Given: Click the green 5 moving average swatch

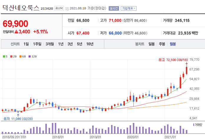Looking at the screenshot, I should (x=4, y=57).
